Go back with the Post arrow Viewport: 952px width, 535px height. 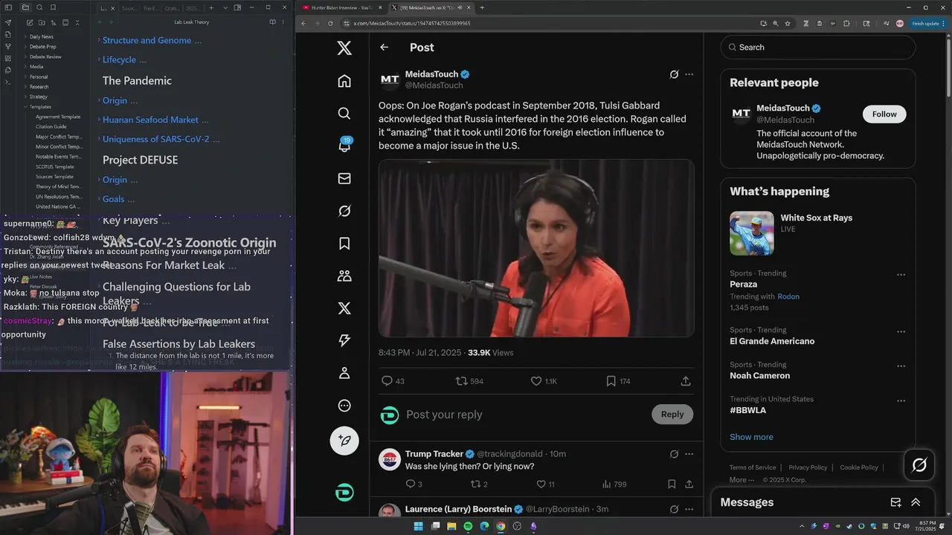click(384, 47)
